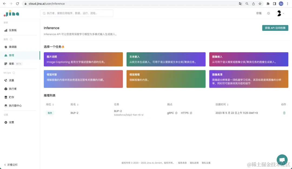292x169 pixels.
Task: Open the 隐私政策 footer link
Action: [x=194, y=163]
